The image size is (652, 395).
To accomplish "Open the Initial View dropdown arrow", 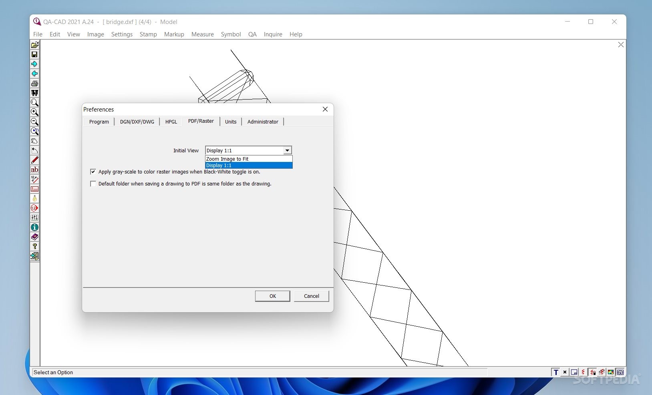I will click(287, 150).
